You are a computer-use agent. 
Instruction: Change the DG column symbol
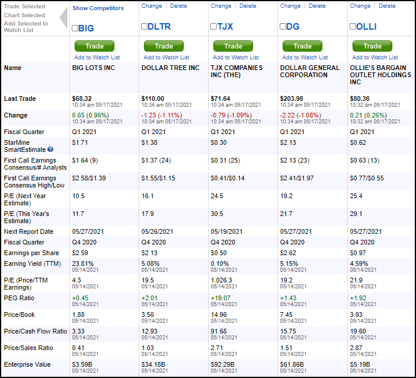290,6
